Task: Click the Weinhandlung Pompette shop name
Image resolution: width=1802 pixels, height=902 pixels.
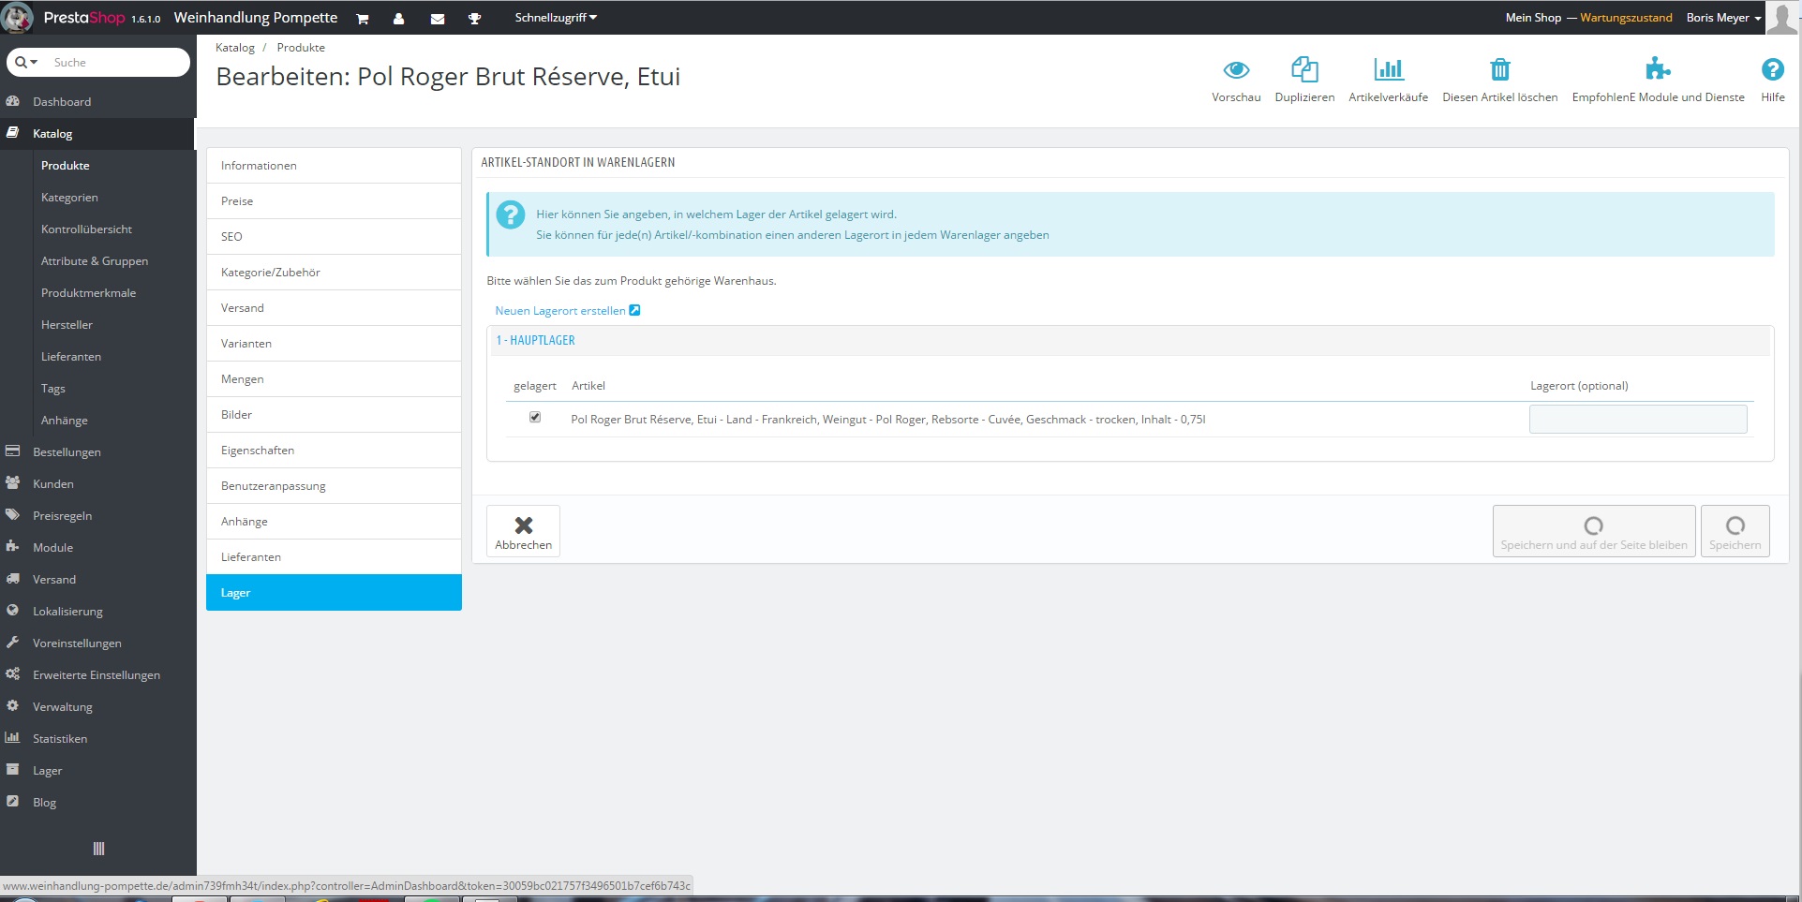Action: point(256,18)
